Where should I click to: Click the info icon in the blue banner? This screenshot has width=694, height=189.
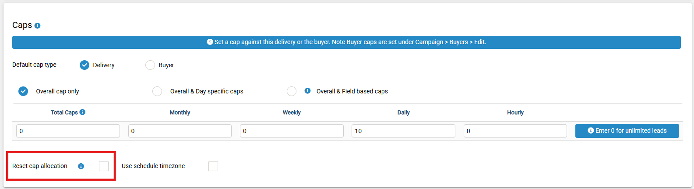tap(210, 42)
